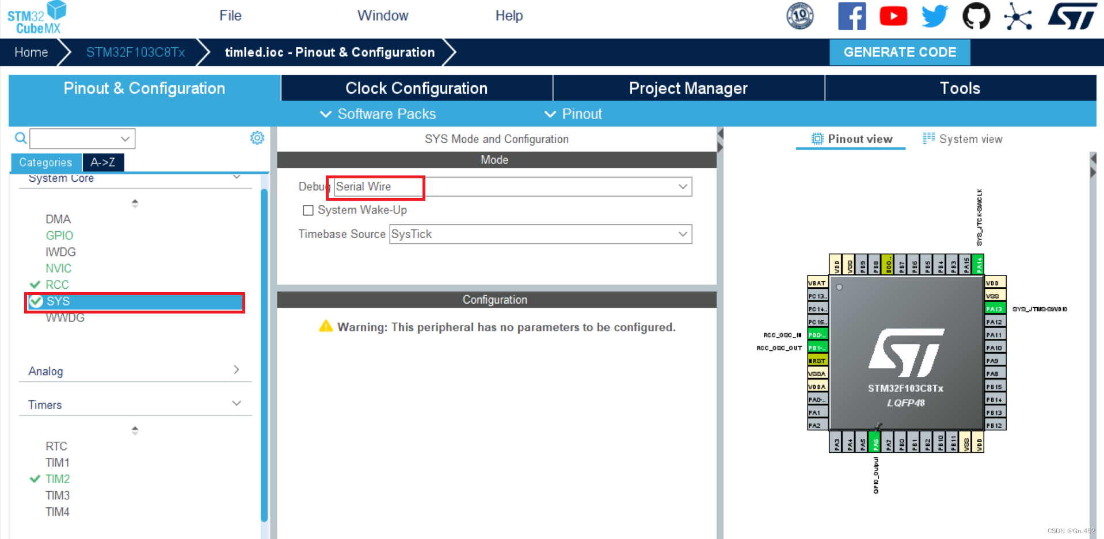Open the search field dropdown arrow
Screen dimensions: 1104x539
(x=125, y=139)
